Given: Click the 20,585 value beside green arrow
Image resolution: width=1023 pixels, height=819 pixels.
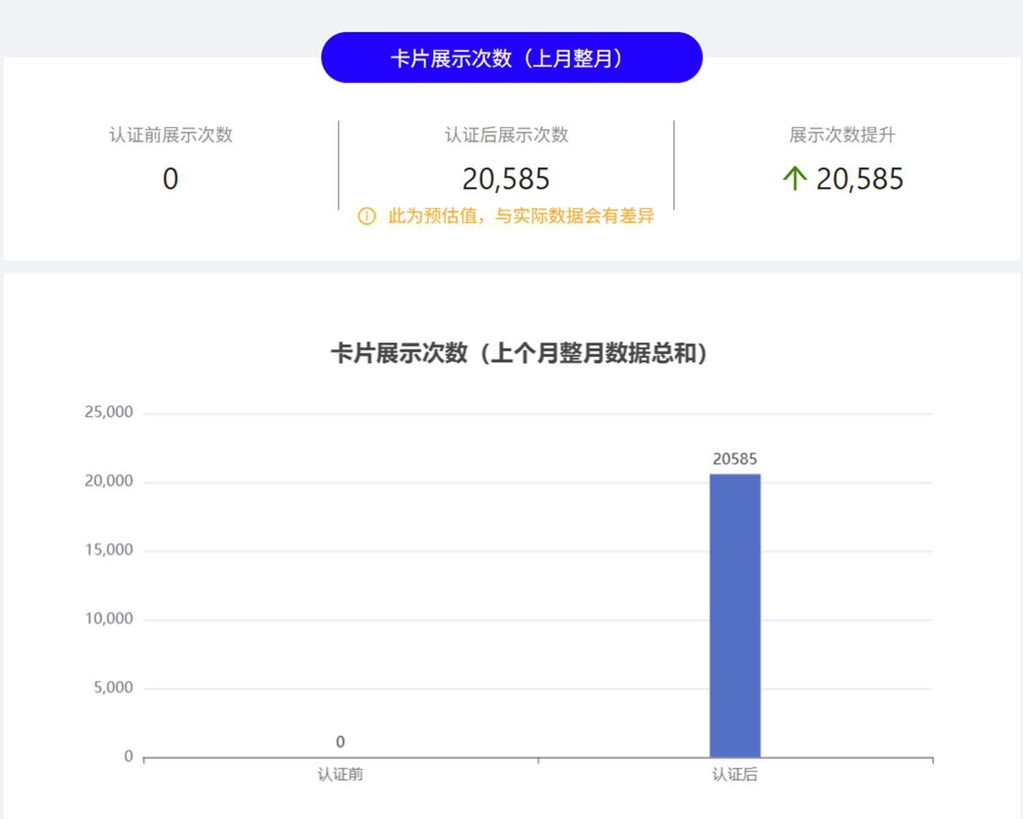Looking at the screenshot, I should (x=859, y=179).
